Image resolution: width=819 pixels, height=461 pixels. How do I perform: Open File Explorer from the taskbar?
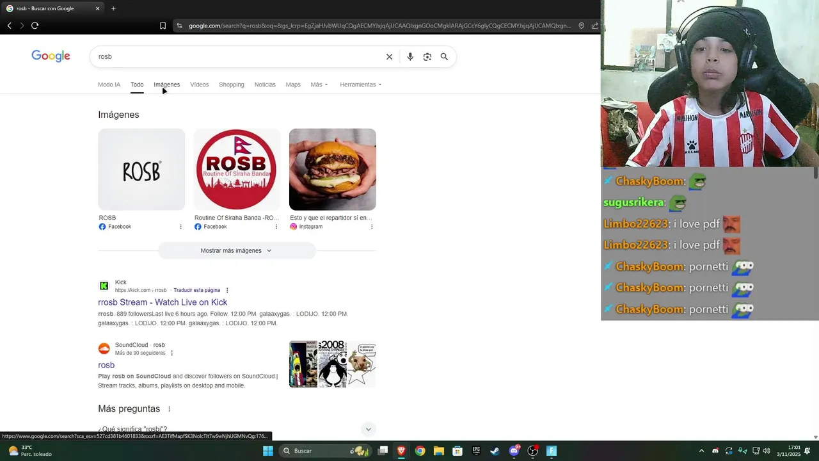coord(439,451)
